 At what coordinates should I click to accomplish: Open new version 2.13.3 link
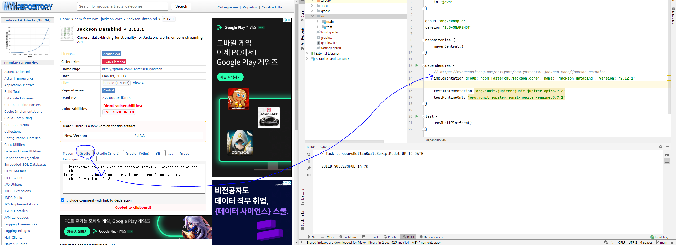point(140,135)
